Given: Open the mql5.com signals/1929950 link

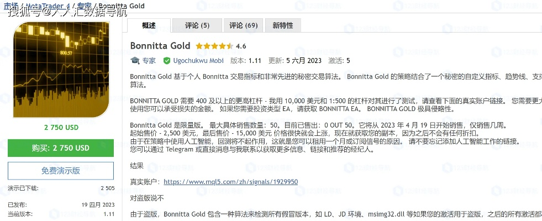Looking at the screenshot, I should (231, 181).
